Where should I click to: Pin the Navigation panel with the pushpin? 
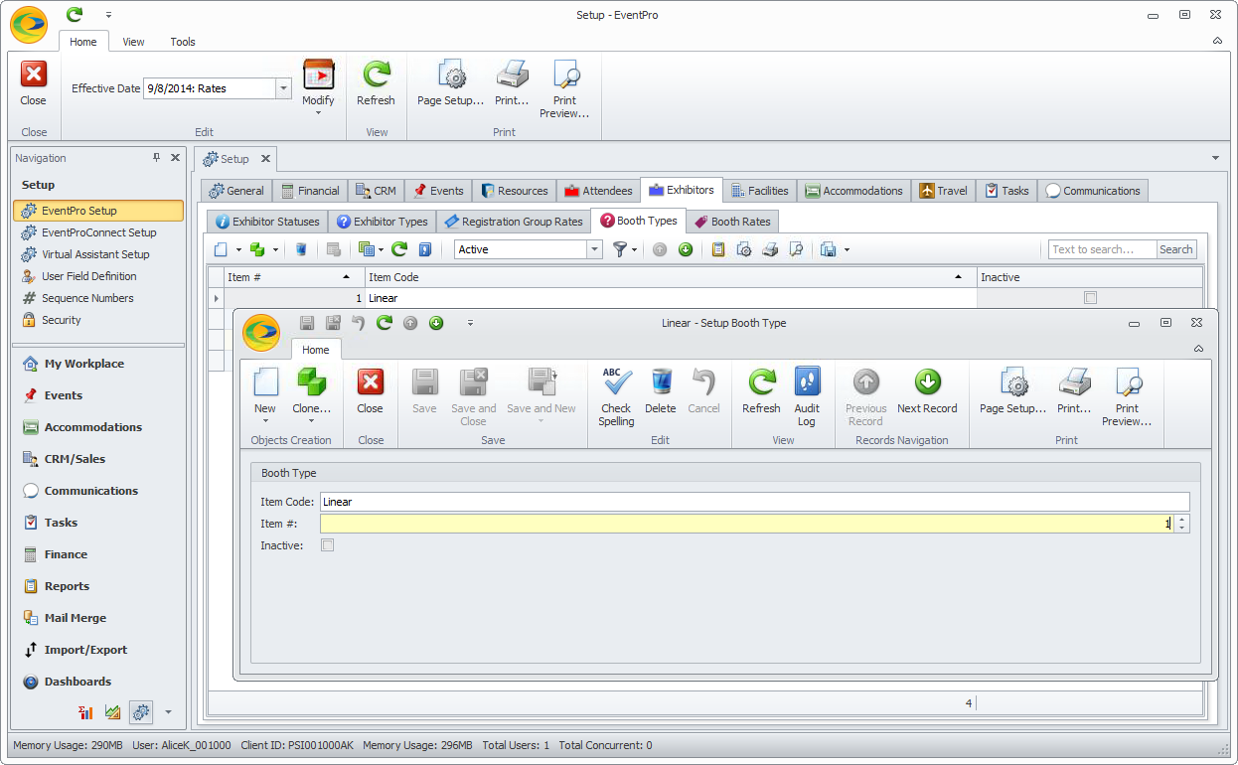pos(156,158)
